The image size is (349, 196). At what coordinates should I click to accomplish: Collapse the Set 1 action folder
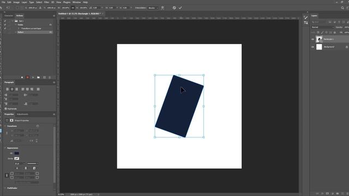(x=13, y=21)
